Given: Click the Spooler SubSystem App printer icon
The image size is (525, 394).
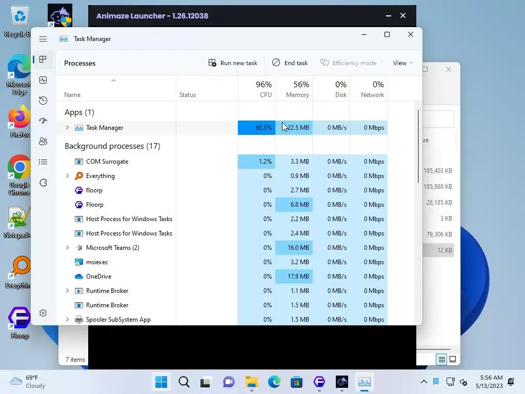Looking at the screenshot, I should pos(78,320).
